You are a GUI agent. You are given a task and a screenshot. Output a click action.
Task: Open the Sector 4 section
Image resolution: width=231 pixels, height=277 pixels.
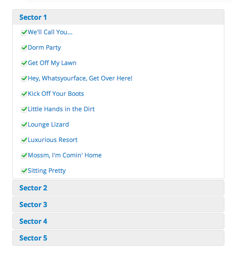[x=118, y=221]
